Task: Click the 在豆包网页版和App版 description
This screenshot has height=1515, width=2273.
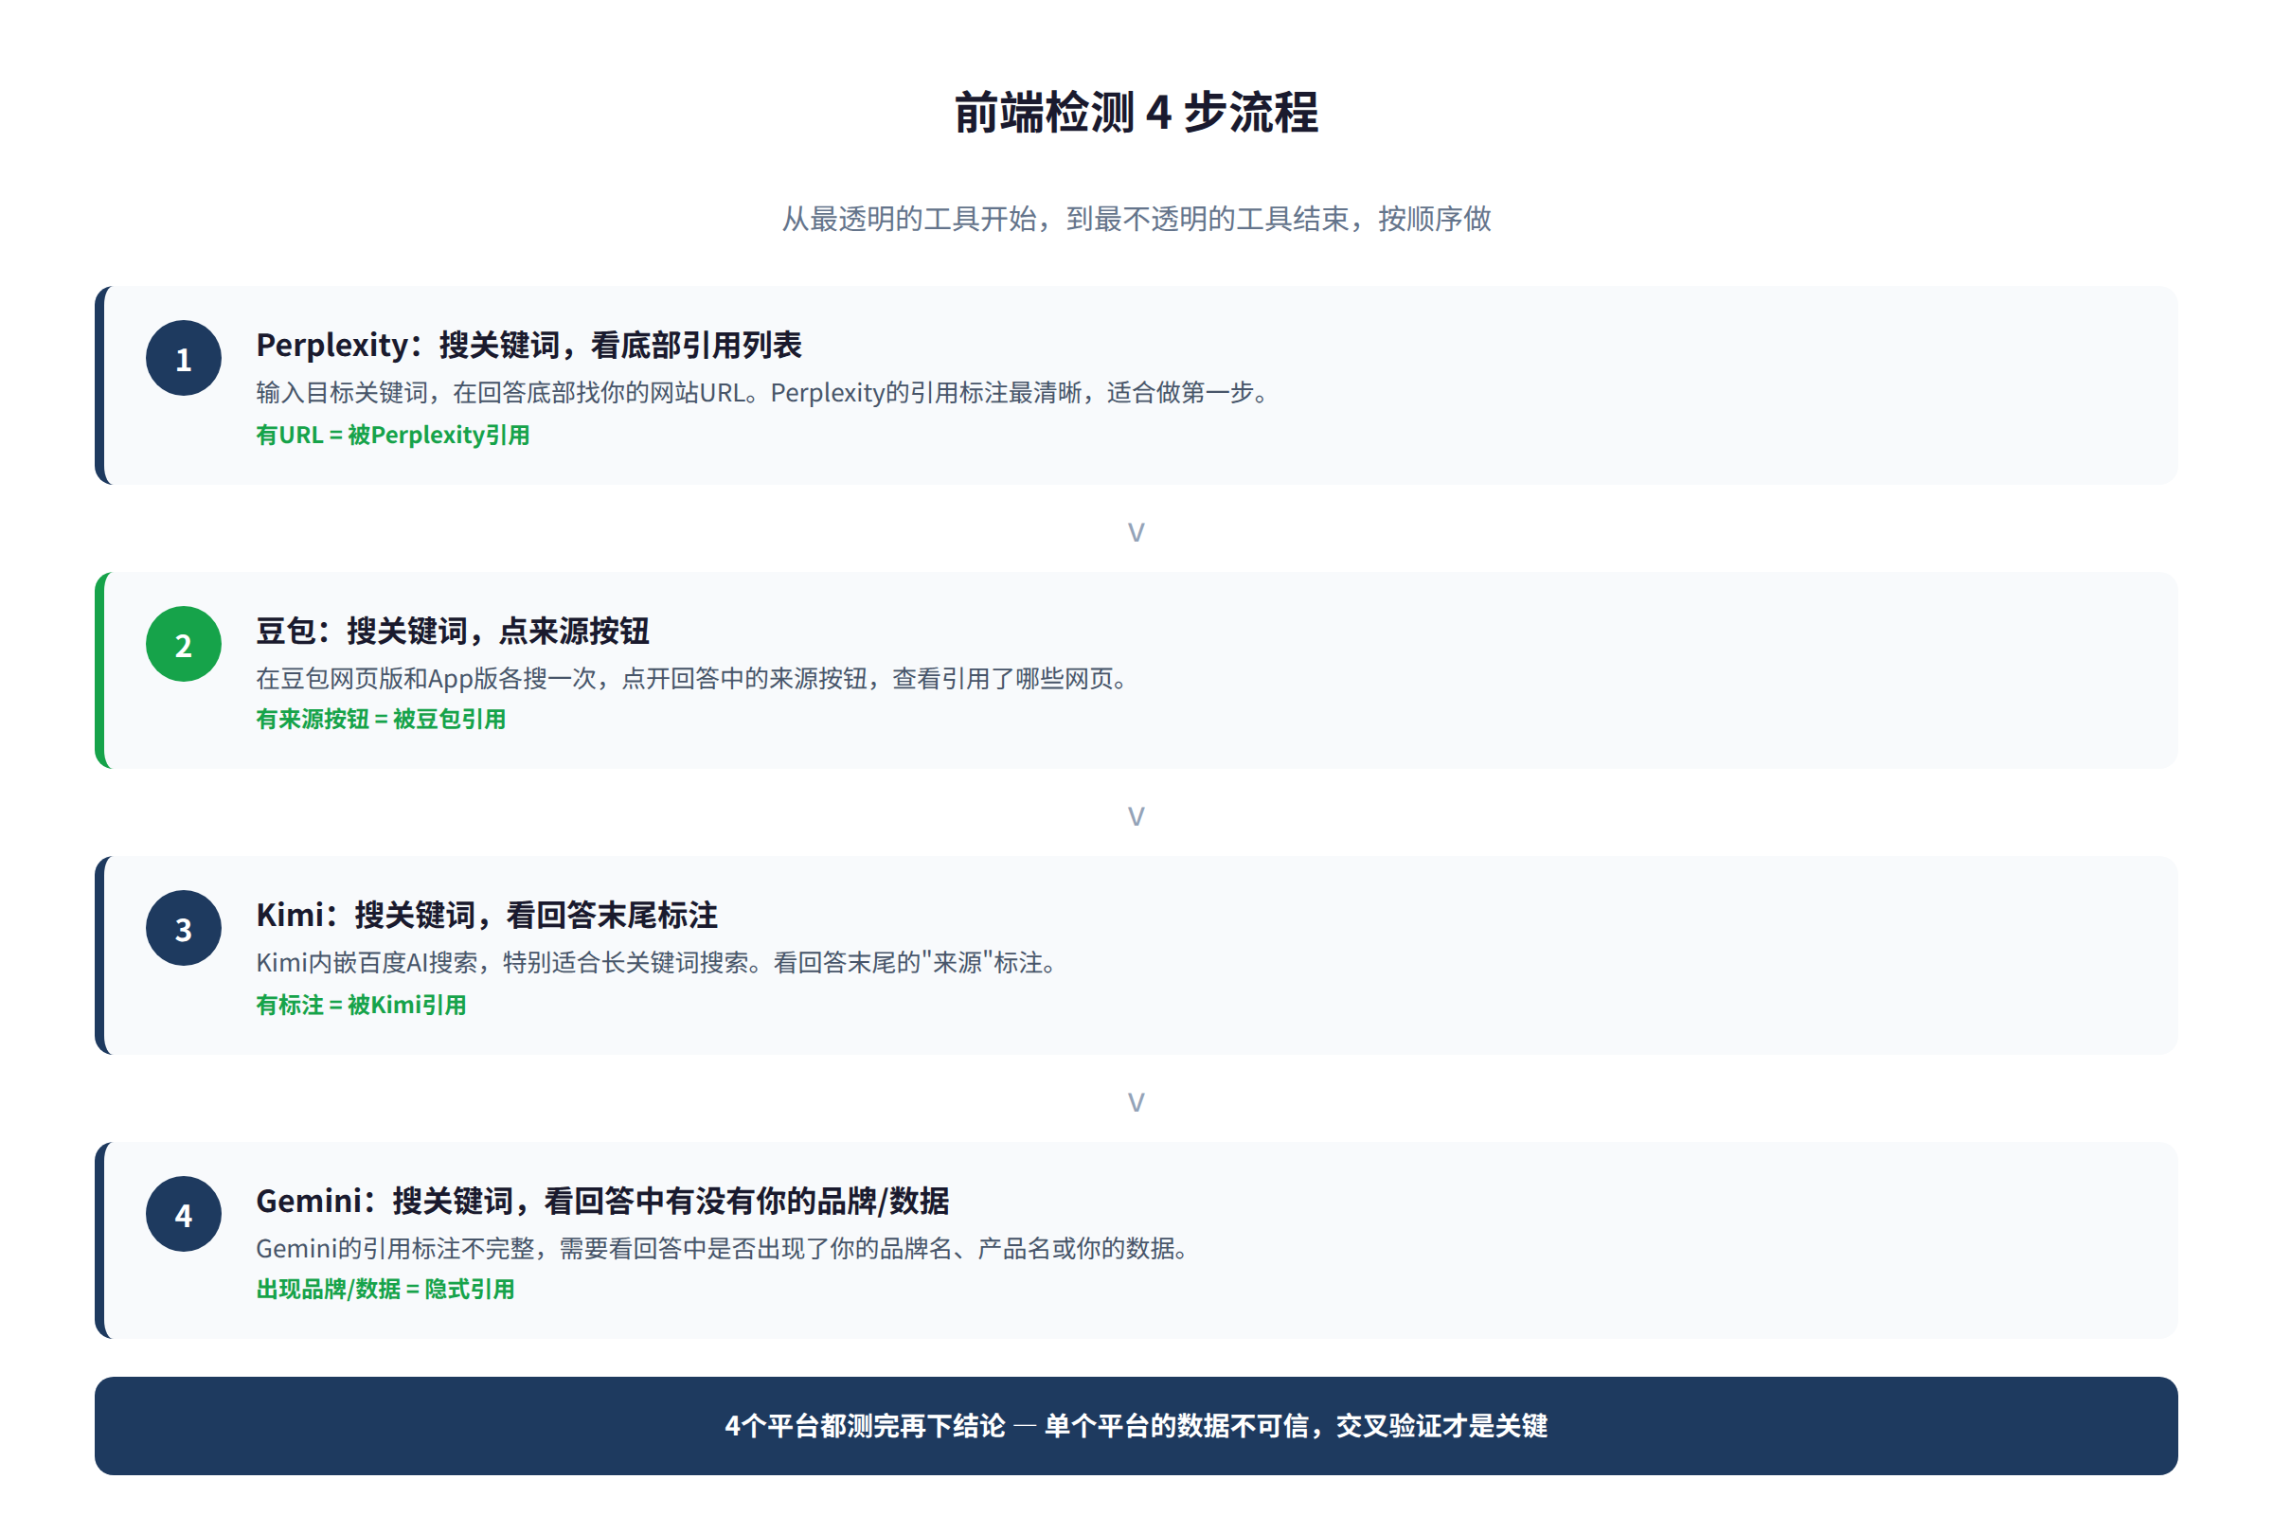Action: (693, 678)
